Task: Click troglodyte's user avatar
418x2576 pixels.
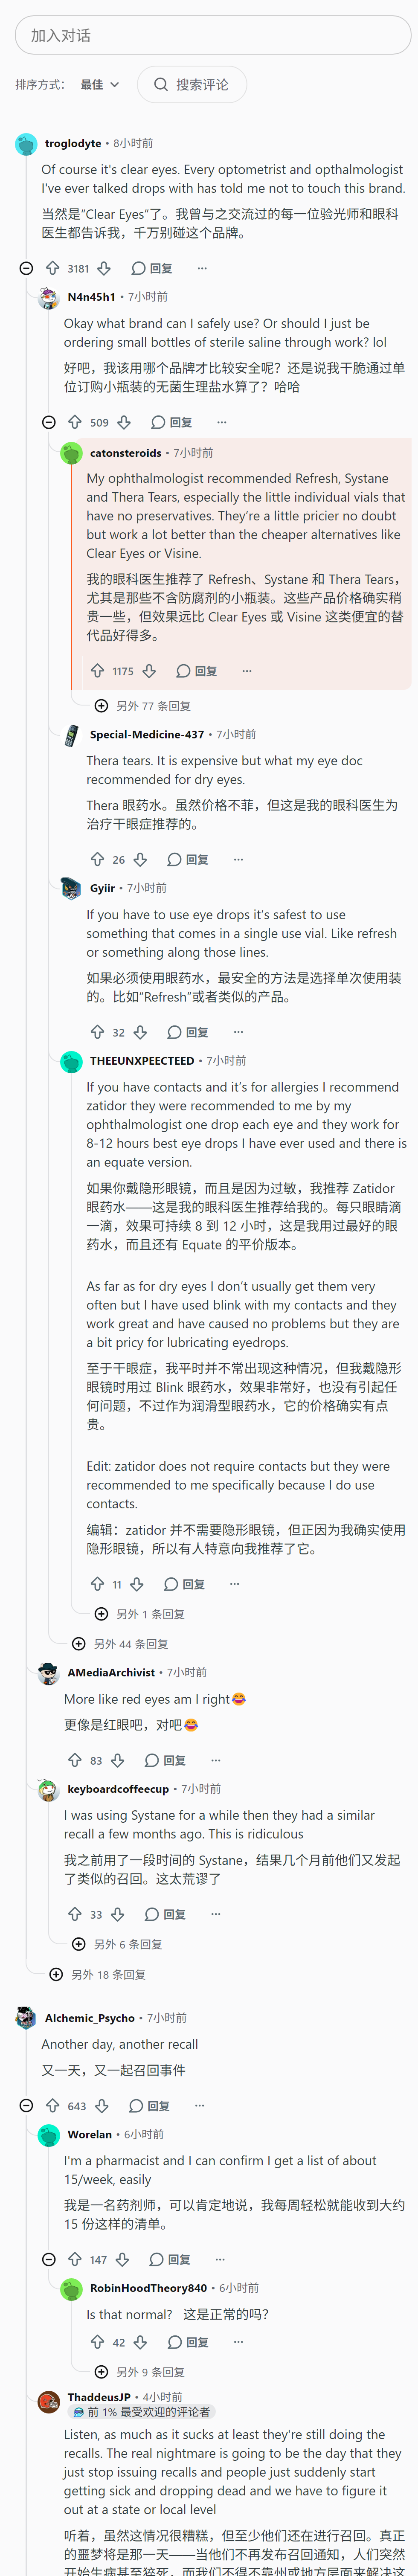Action: click(26, 144)
